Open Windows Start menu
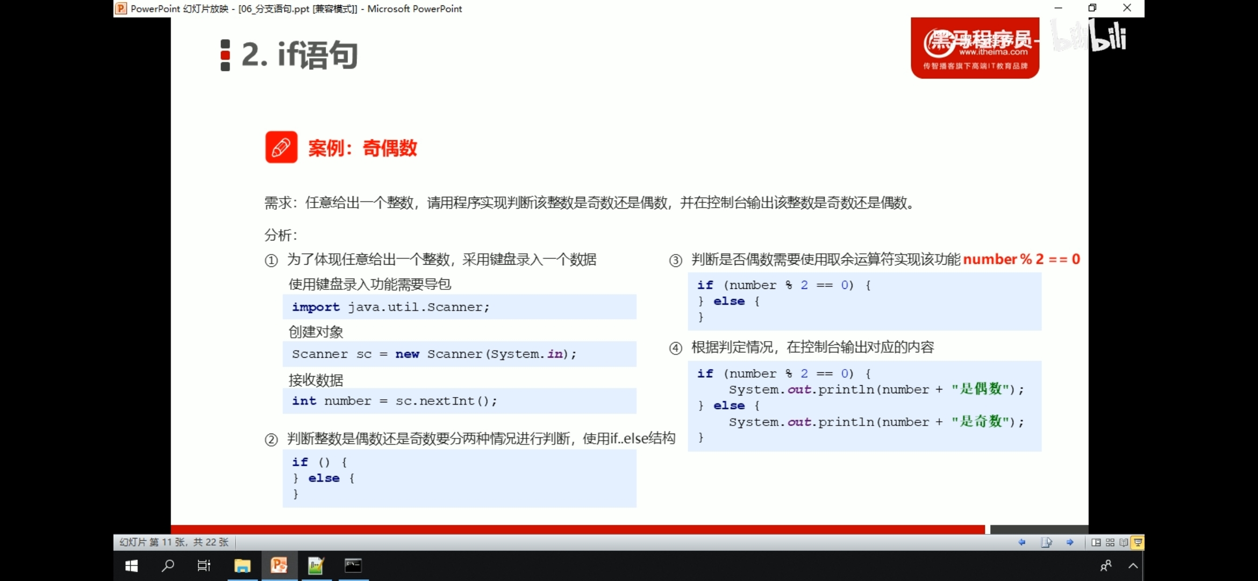 coord(131,566)
